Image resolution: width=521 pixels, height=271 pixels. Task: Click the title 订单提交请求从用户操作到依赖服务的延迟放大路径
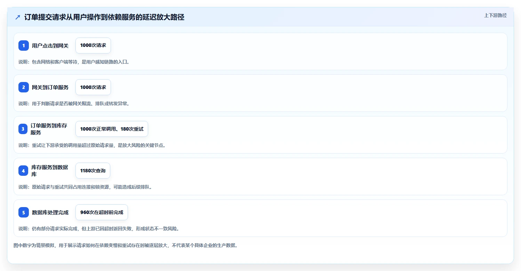104,17
